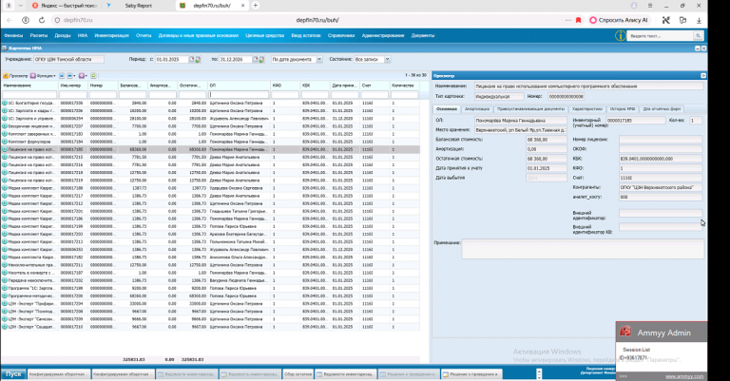Click the green arrow icon next to start date
This screenshot has height=381, width=730.
pos(198,60)
